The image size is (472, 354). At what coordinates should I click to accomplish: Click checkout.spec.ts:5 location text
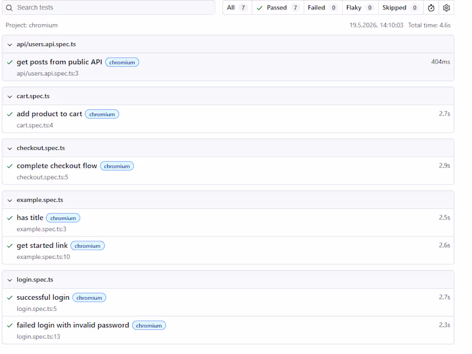click(x=42, y=178)
